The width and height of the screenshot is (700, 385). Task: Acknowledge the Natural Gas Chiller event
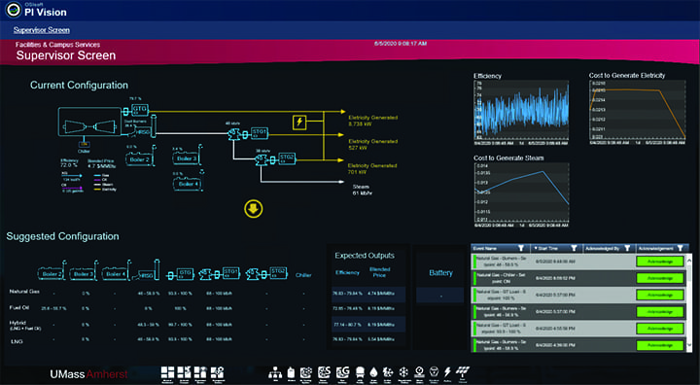(660, 278)
